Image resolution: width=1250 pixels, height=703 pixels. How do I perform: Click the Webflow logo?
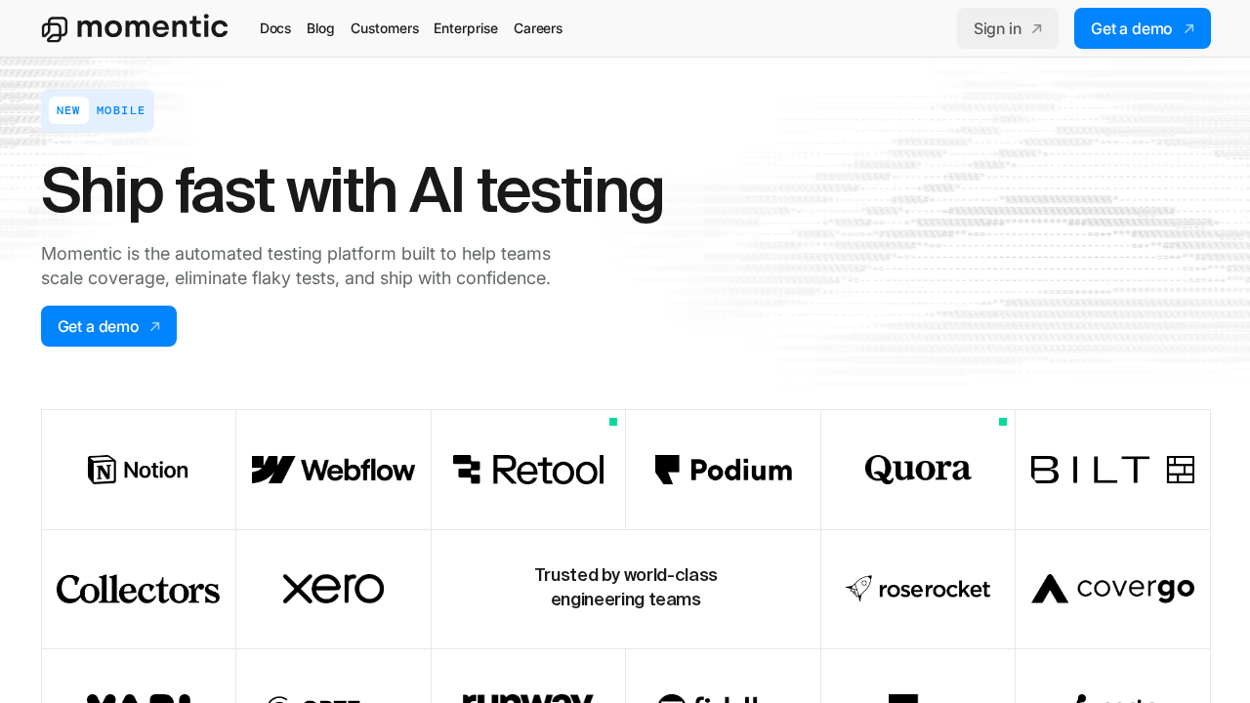(x=333, y=470)
